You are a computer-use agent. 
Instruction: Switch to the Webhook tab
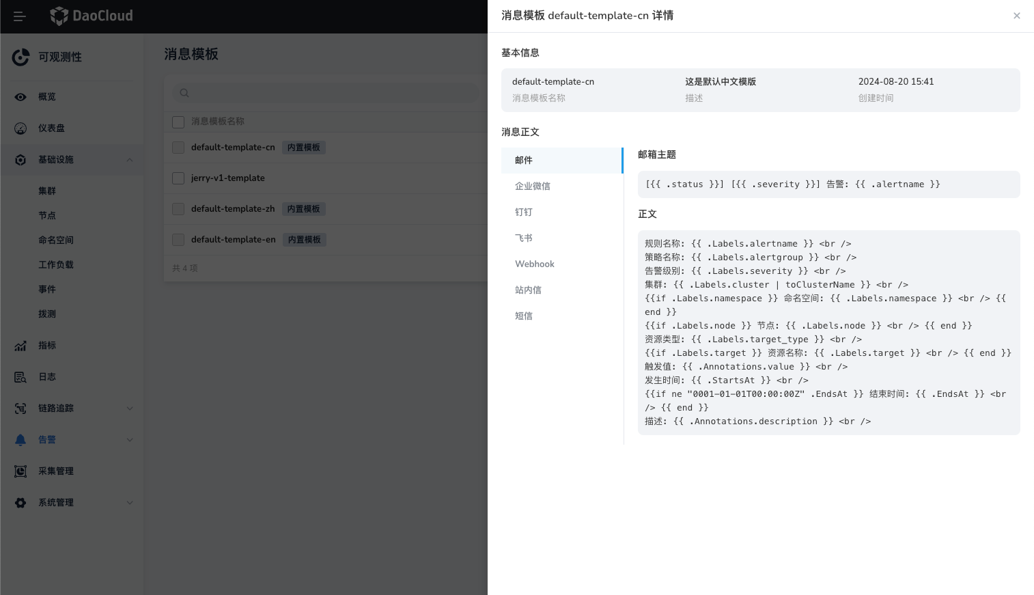[535, 264]
